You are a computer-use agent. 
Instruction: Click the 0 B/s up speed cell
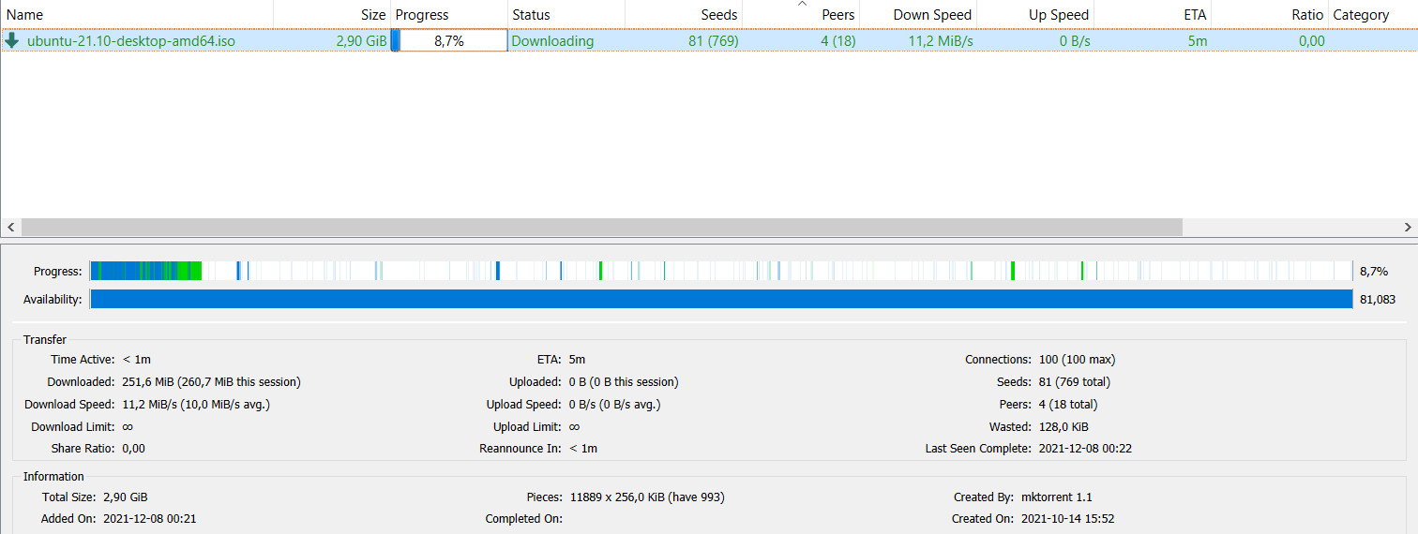click(x=1075, y=41)
